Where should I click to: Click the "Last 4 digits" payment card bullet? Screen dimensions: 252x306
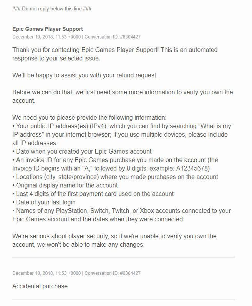tap(93, 194)
